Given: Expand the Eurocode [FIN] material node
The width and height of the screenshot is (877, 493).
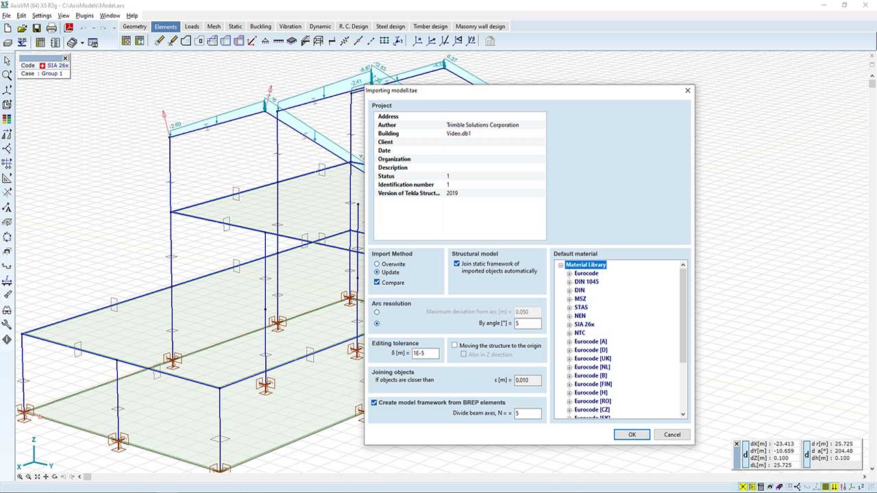Looking at the screenshot, I should (x=569, y=384).
